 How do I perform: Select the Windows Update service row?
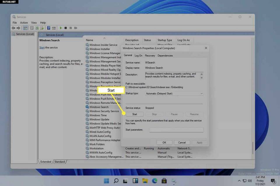[x=99, y=119]
